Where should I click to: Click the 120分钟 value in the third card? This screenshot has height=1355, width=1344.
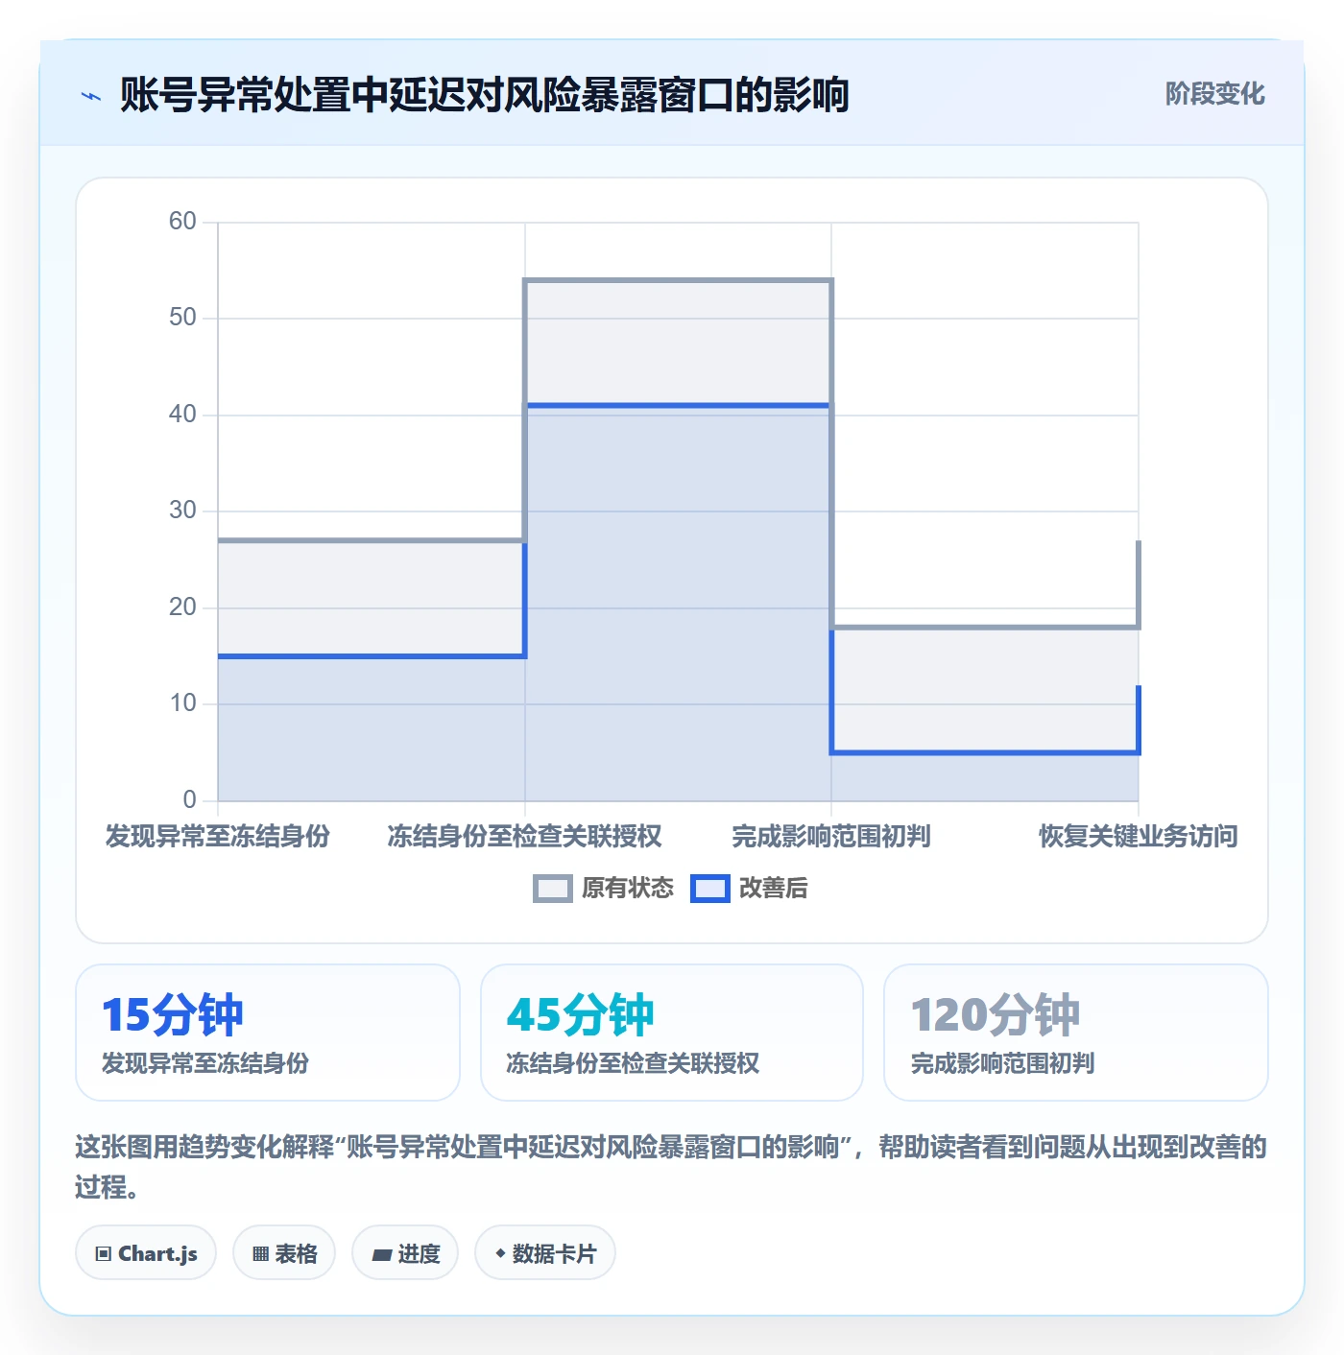point(996,1015)
